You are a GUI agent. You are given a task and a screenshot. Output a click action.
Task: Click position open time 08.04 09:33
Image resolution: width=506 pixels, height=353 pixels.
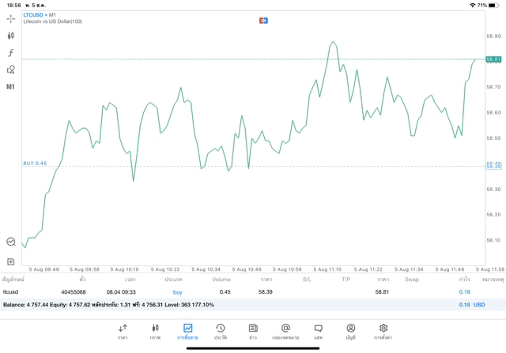pos(121,292)
